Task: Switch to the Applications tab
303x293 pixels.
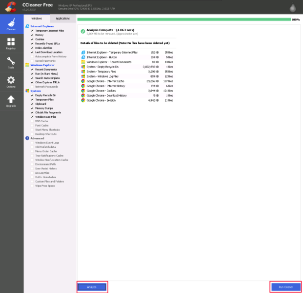Action: pos(63,18)
